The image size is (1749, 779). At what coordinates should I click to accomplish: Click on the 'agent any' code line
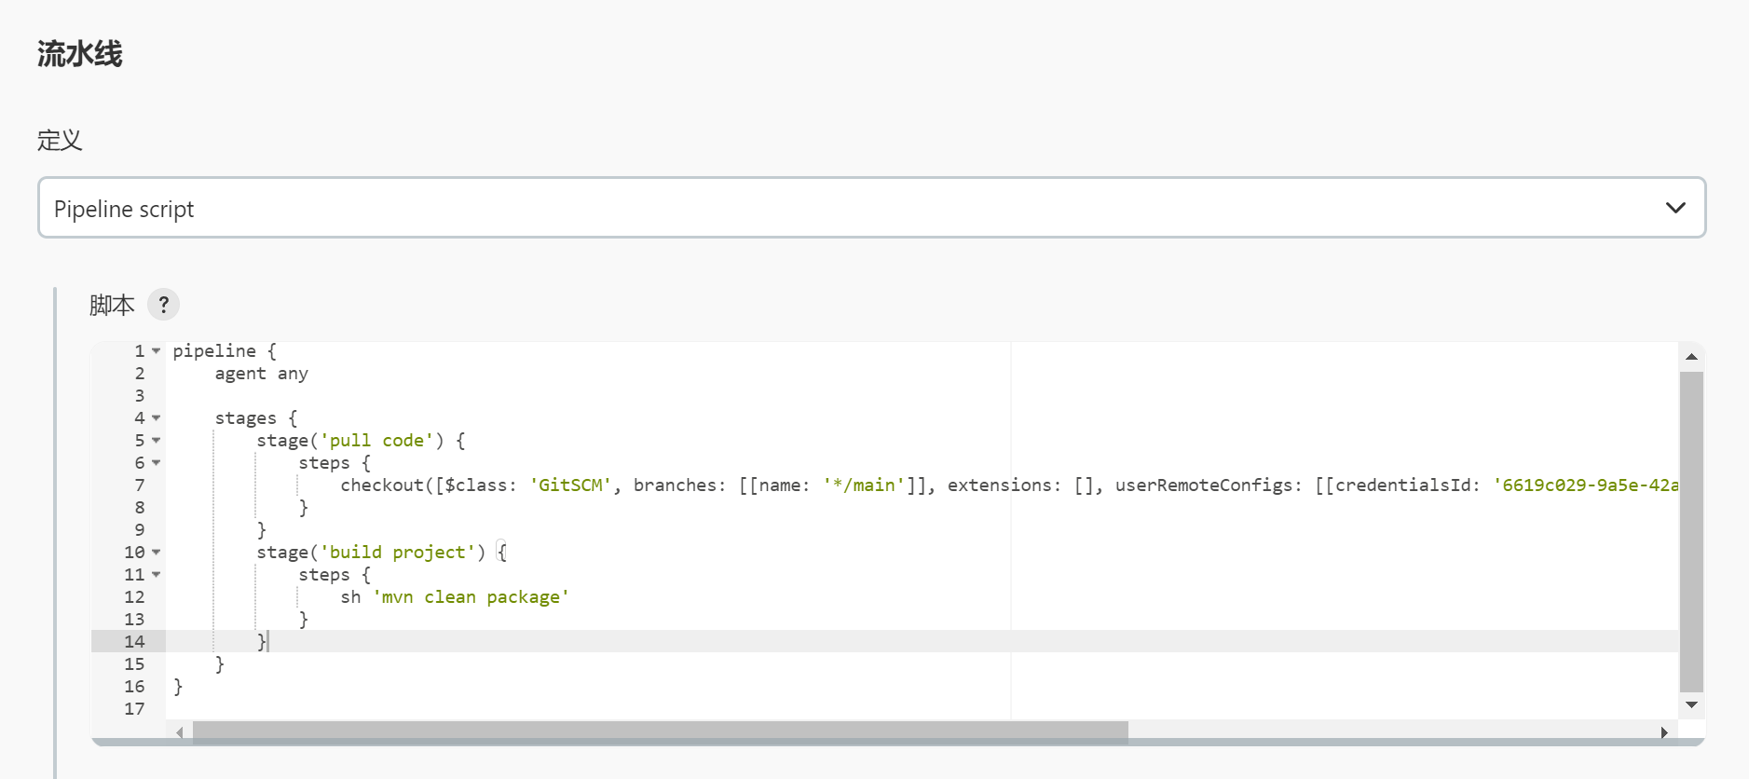coord(261,374)
